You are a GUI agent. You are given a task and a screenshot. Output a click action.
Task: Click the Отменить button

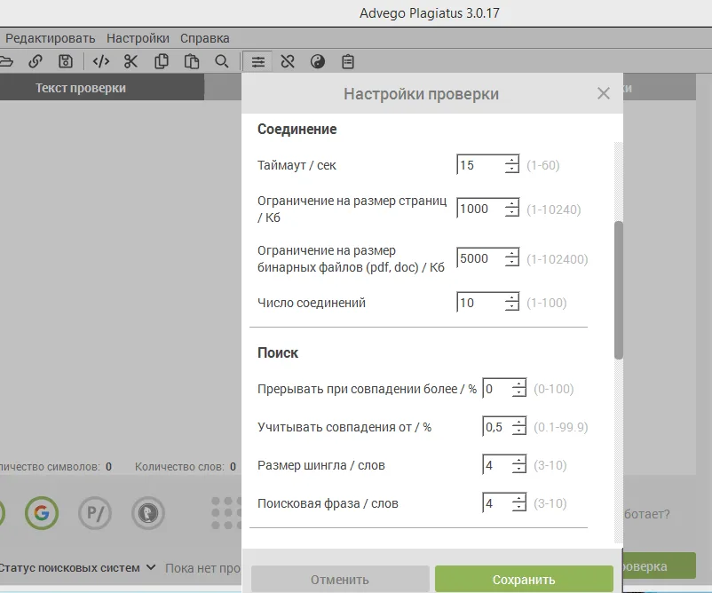pos(340,580)
